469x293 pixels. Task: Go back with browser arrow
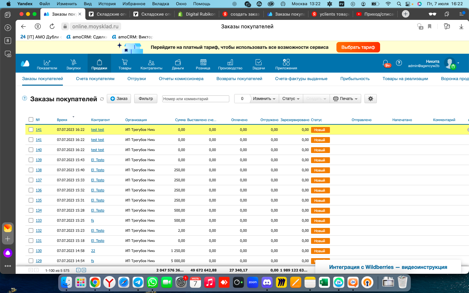click(x=23, y=26)
